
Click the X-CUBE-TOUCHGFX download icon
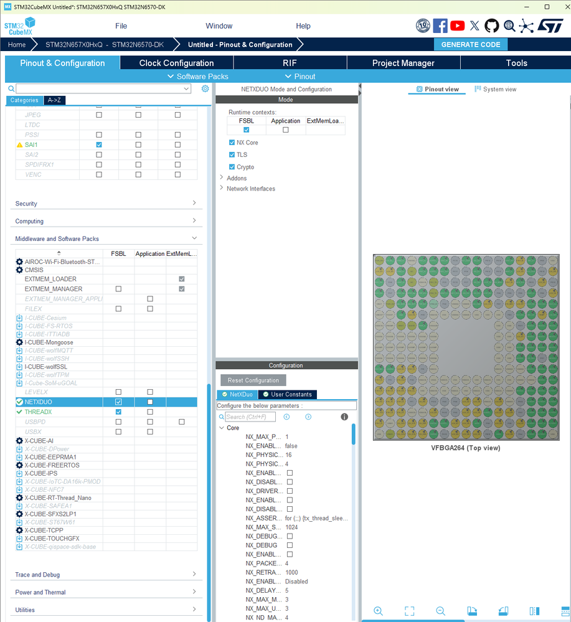19,539
